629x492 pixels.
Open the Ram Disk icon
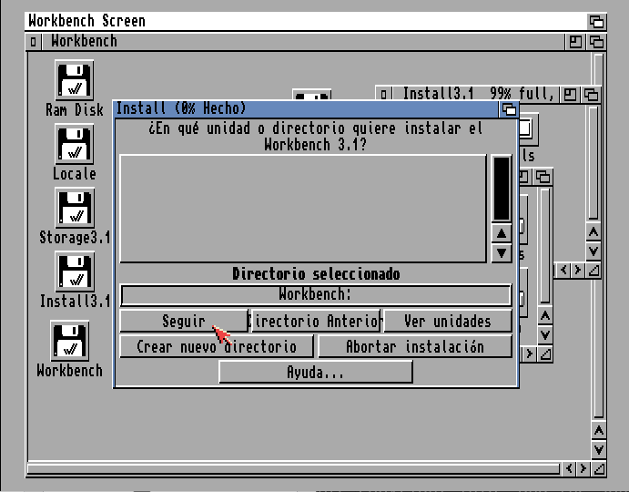(74, 80)
